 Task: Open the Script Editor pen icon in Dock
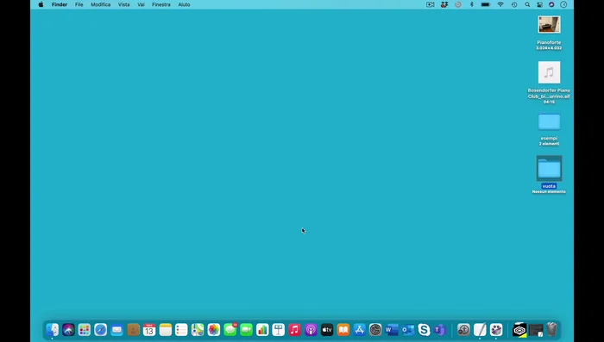coord(480,330)
